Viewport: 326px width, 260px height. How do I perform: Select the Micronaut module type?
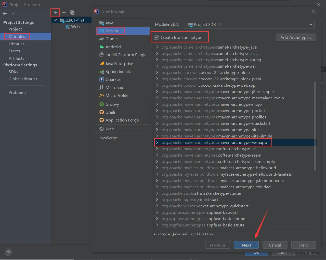click(123, 87)
